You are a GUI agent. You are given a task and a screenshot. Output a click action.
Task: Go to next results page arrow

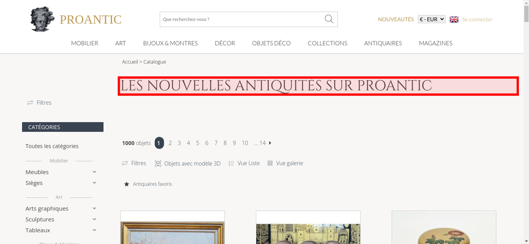270,143
